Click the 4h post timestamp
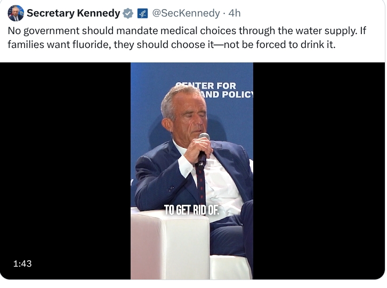The width and height of the screenshot is (387, 288). point(235,13)
